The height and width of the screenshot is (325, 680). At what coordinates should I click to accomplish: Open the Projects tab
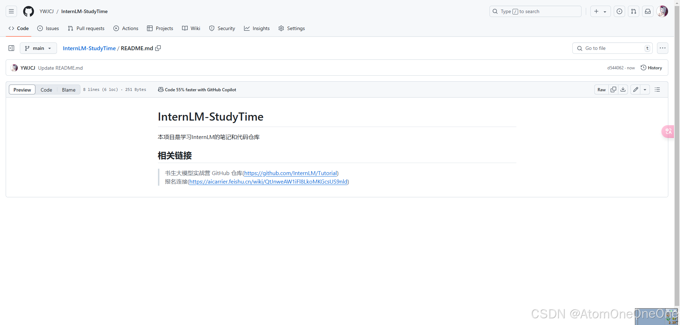click(160, 28)
